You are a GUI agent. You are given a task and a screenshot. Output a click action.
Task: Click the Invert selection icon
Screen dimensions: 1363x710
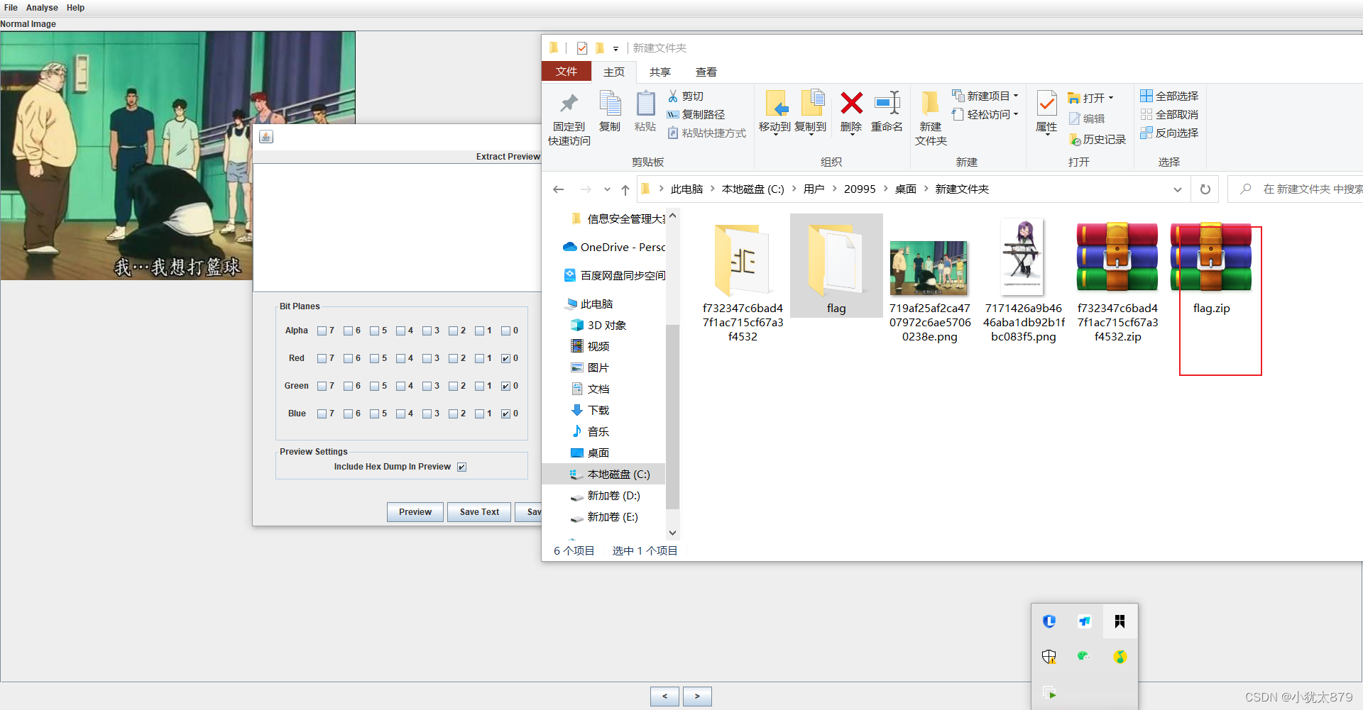point(1146,133)
